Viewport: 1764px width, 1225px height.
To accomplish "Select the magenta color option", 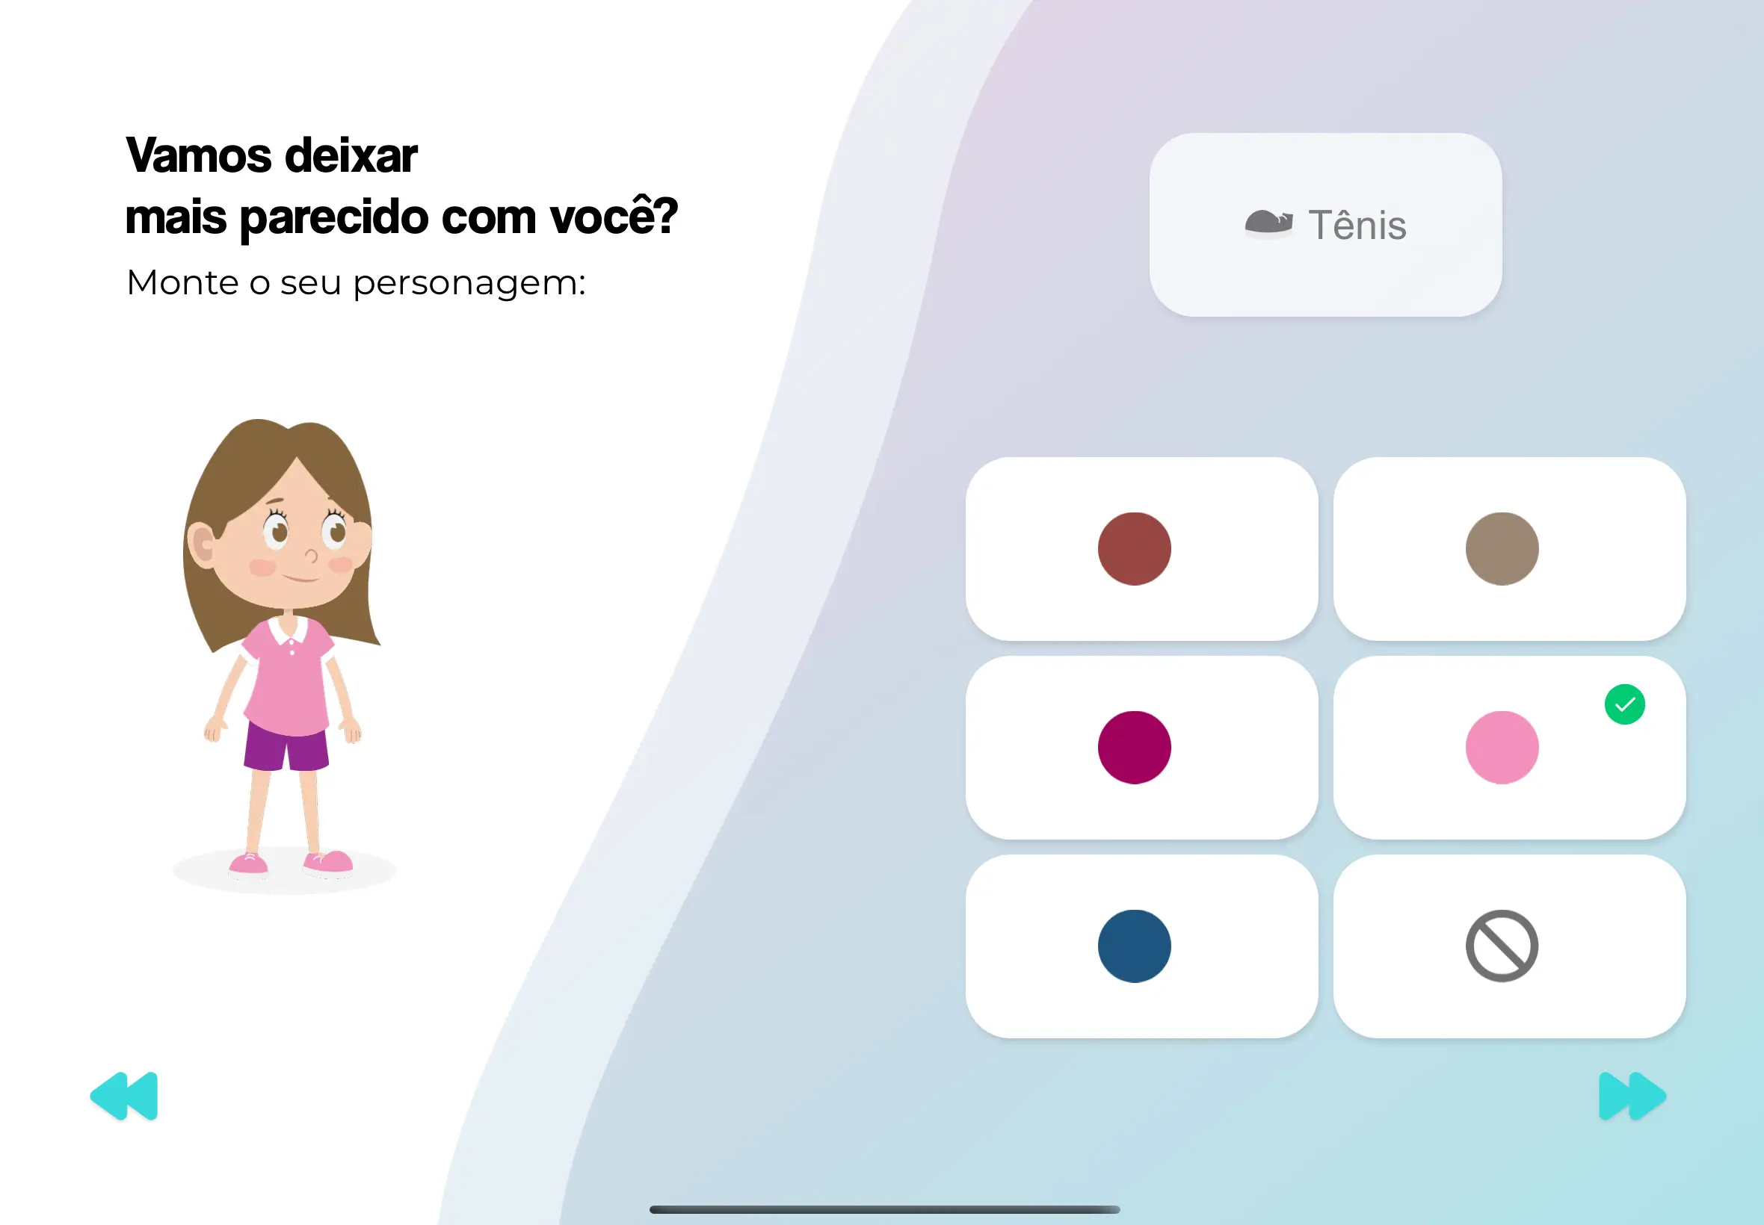I will [x=1137, y=745].
